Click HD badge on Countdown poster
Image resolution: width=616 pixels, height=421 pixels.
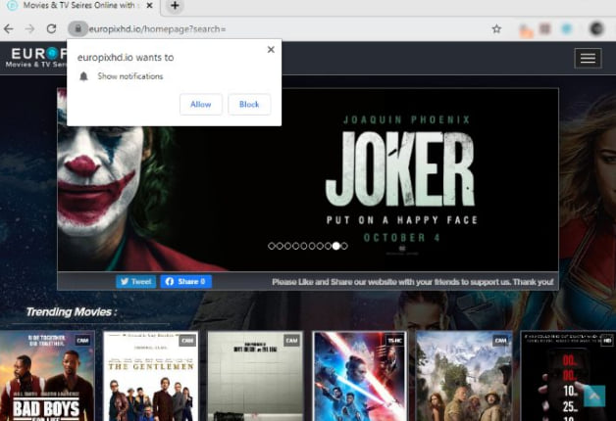point(607,341)
